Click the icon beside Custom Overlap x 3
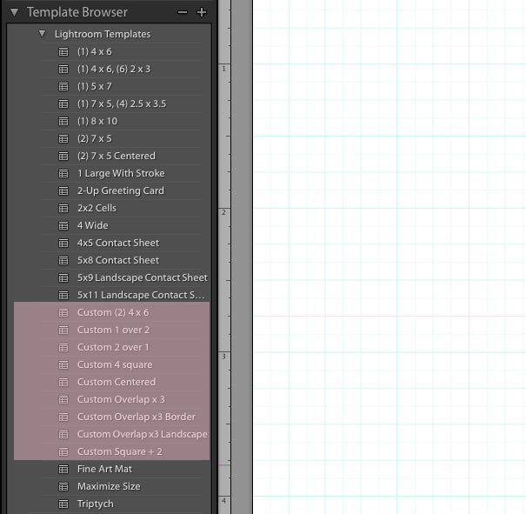 pyautogui.click(x=63, y=399)
